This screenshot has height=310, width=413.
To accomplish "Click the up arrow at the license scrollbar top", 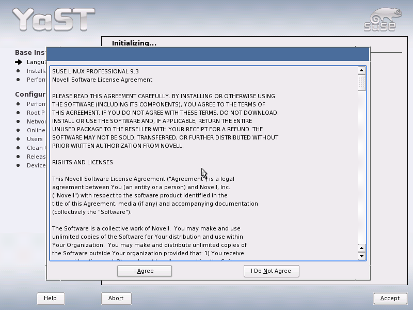I will tap(362, 70).
